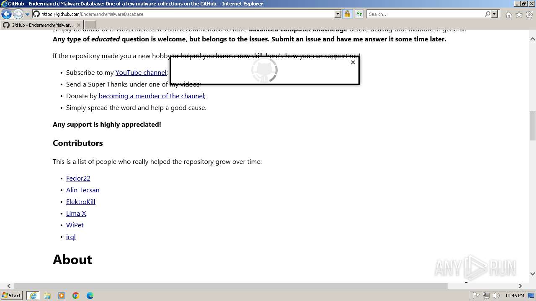Image resolution: width=536 pixels, height=301 pixels.
Task: Click 'Any support is highly appreciated!' text
Action: pyautogui.click(x=107, y=124)
